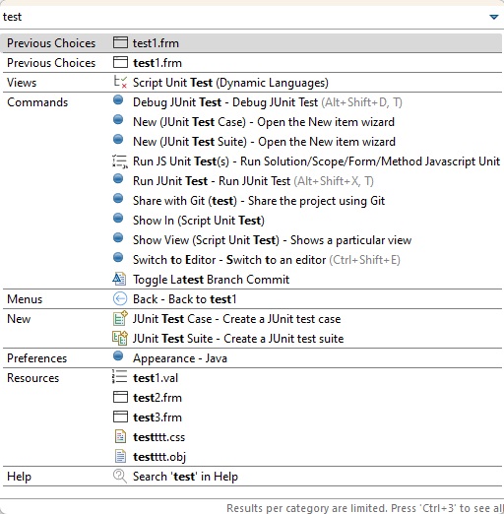Image resolution: width=504 pixels, height=514 pixels.
Task: Click the 'test' search input field
Action: [x=243, y=17]
